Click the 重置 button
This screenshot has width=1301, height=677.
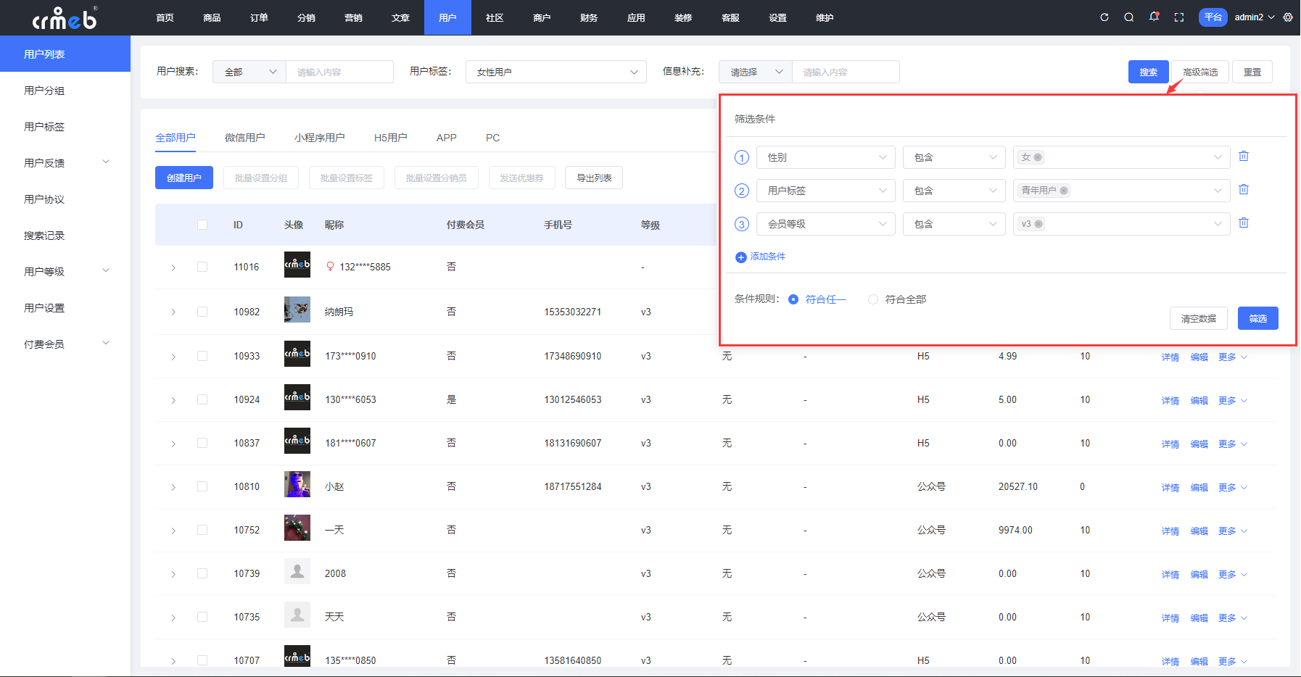point(1252,72)
